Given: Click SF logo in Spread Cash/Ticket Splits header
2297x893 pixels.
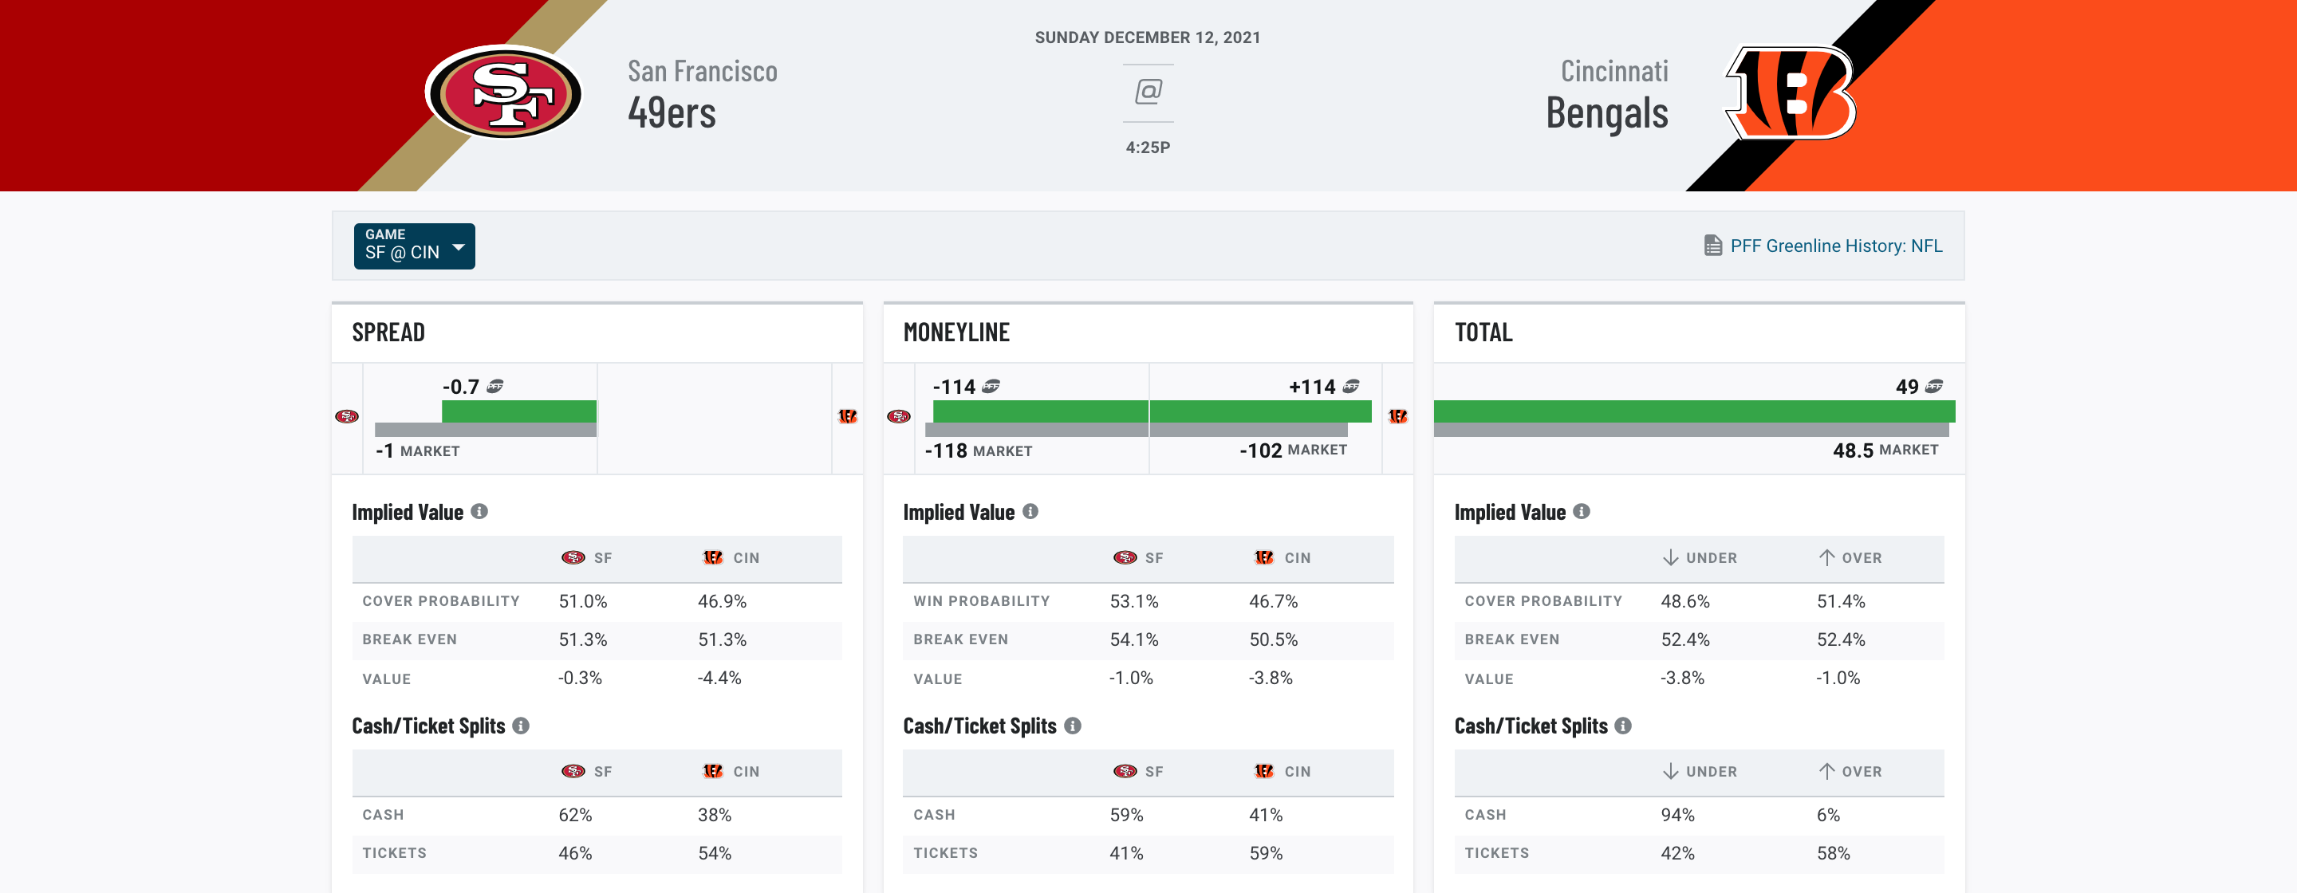Looking at the screenshot, I should (x=573, y=772).
